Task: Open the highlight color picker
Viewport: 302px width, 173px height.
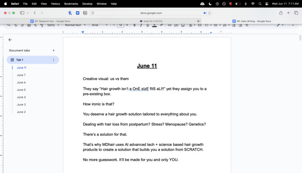Action: click(162, 25)
